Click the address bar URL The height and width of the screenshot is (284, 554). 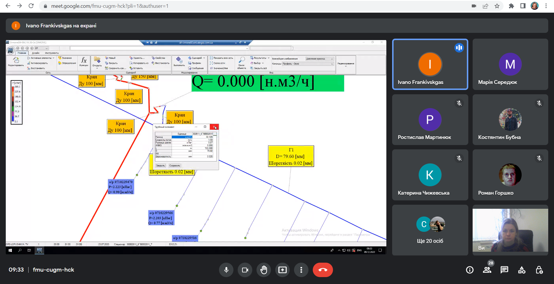point(110,6)
